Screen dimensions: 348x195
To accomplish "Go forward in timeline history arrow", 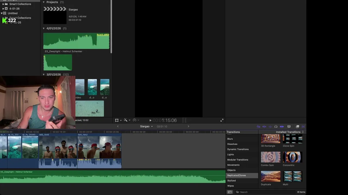I will (x=188, y=126).
